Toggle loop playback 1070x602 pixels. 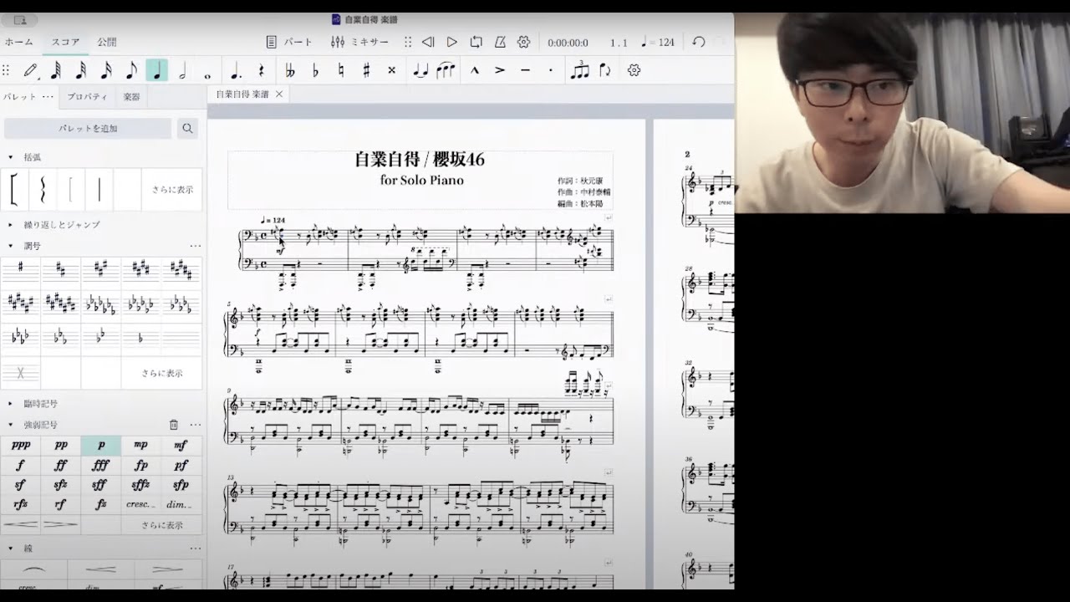point(476,42)
